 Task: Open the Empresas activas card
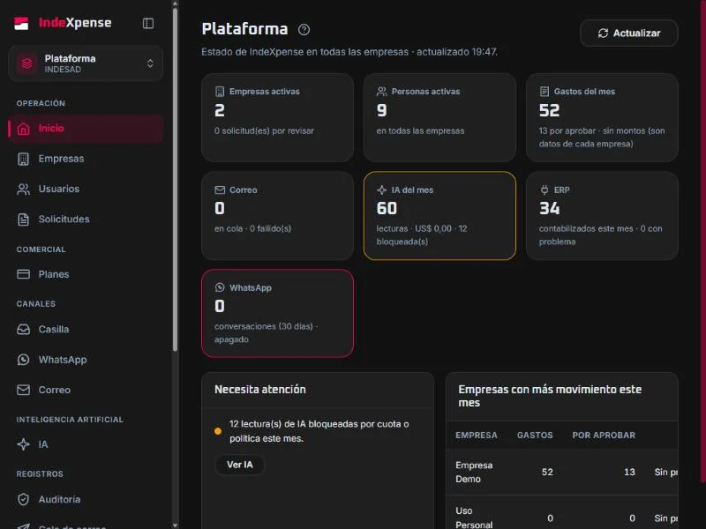(x=277, y=117)
